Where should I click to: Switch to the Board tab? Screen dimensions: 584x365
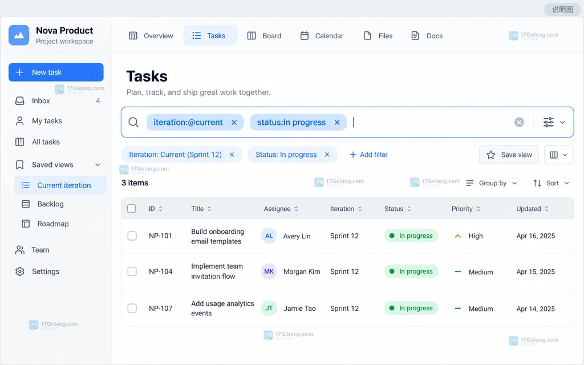click(x=264, y=36)
